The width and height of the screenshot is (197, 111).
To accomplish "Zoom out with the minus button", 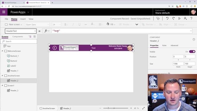I will pyautogui.click(x=100, y=108).
